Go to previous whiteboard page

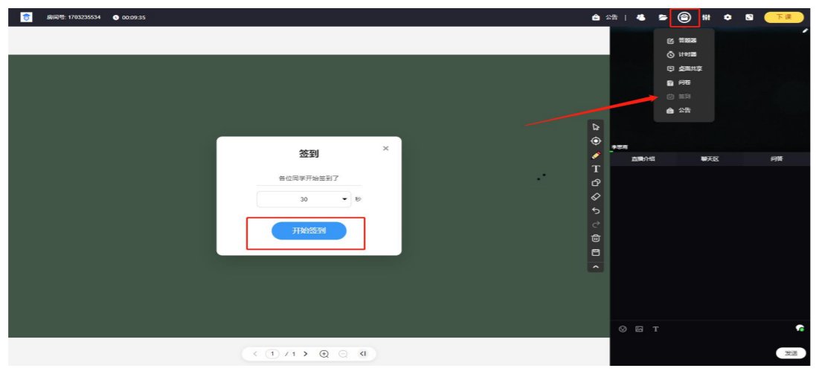255,354
